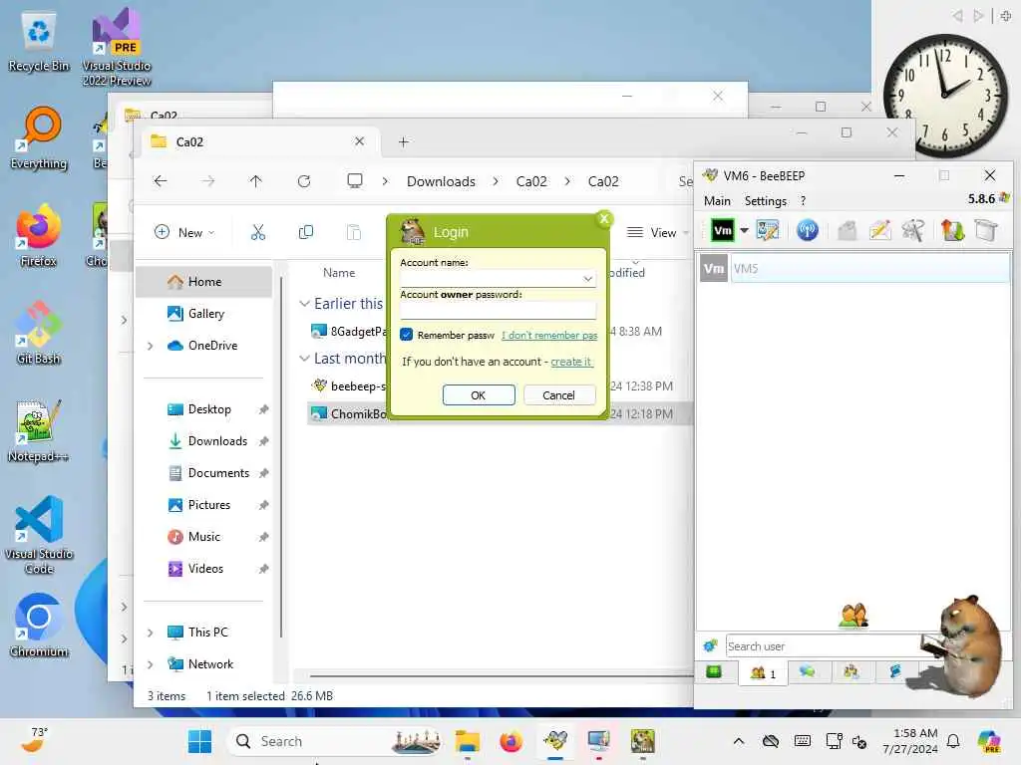Expand Network in the Explorer sidebar
The height and width of the screenshot is (765, 1021).
coord(150,664)
